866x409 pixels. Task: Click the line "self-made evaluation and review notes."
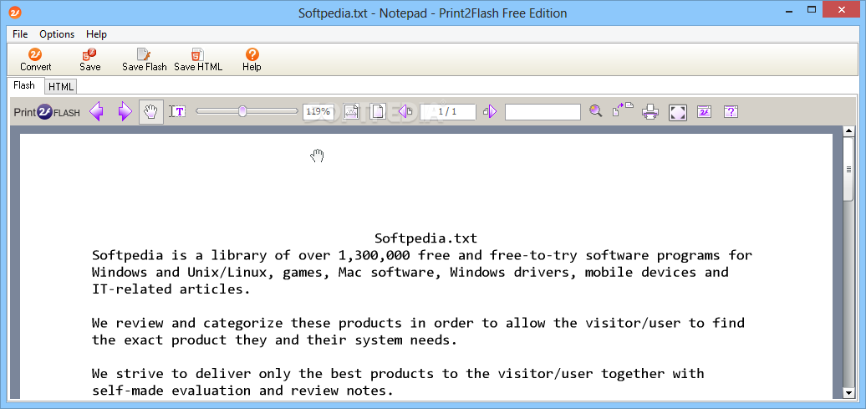(x=242, y=391)
